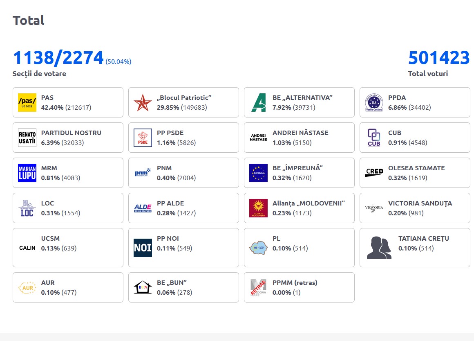Click the PARTIDUL NOSTRU 6.39% (32033) result

pos(63,142)
